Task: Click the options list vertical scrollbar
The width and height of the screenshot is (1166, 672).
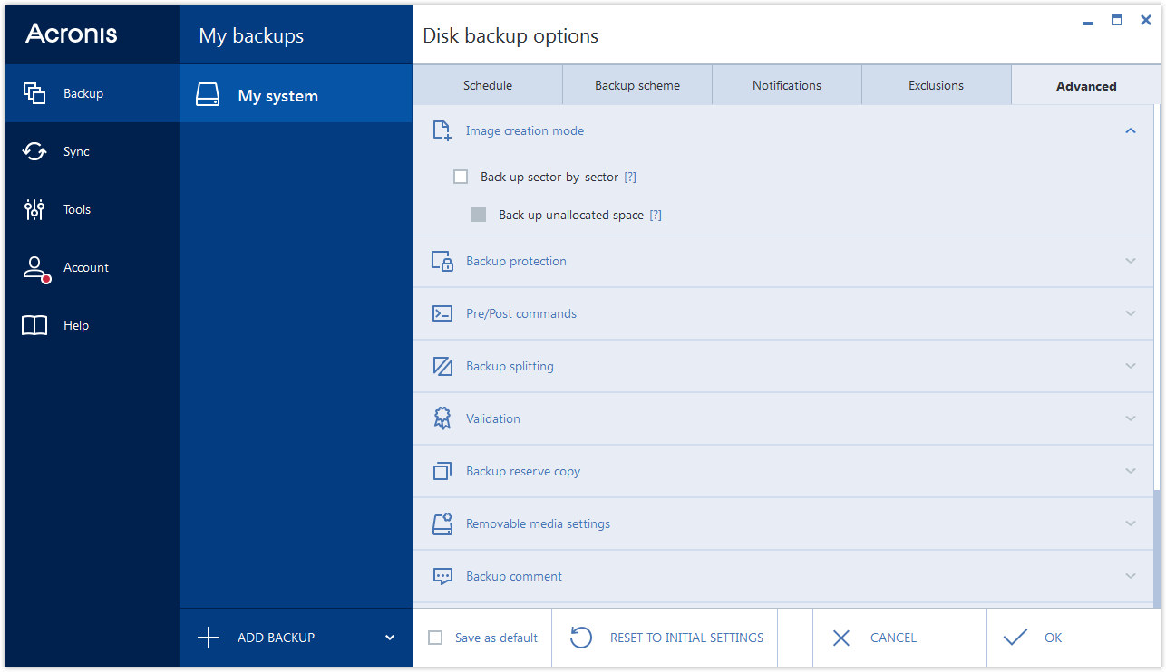Action: [x=1157, y=548]
